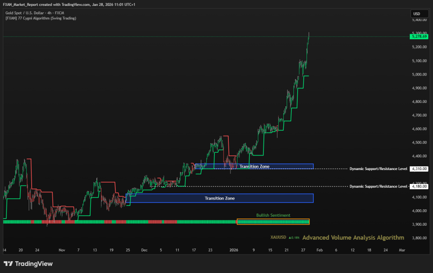
Task: Click the green up-arrow beside 0.18%
Action: (290, 238)
